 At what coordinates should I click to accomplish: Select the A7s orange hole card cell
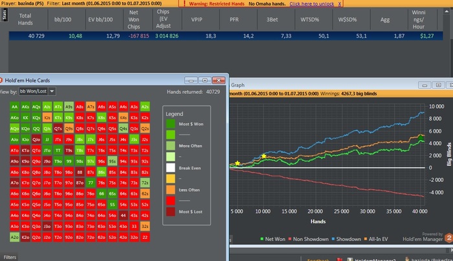(x=91, y=106)
